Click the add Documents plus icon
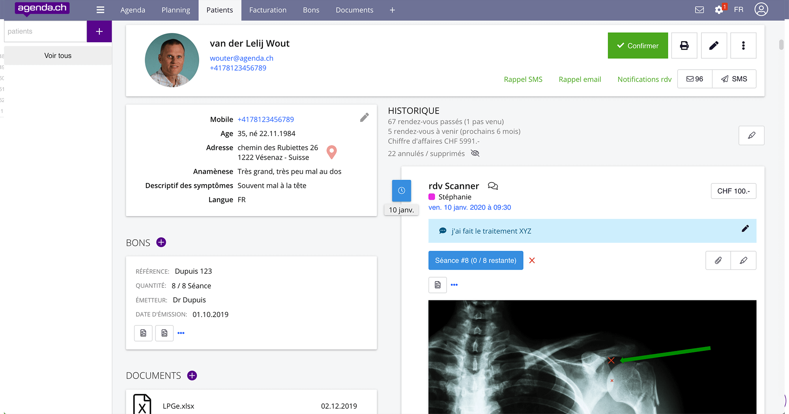Image resolution: width=789 pixels, height=414 pixels. click(192, 375)
